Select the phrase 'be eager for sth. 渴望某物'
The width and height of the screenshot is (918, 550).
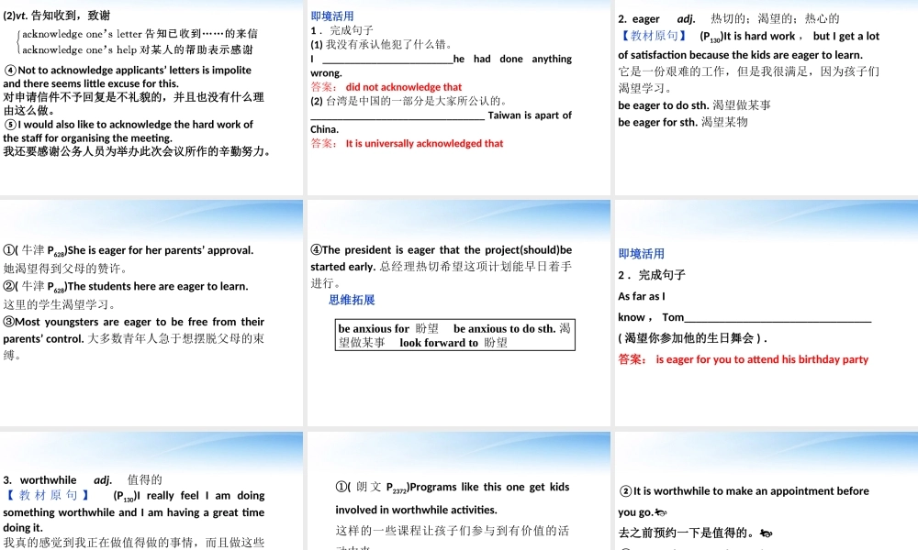tap(683, 122)
